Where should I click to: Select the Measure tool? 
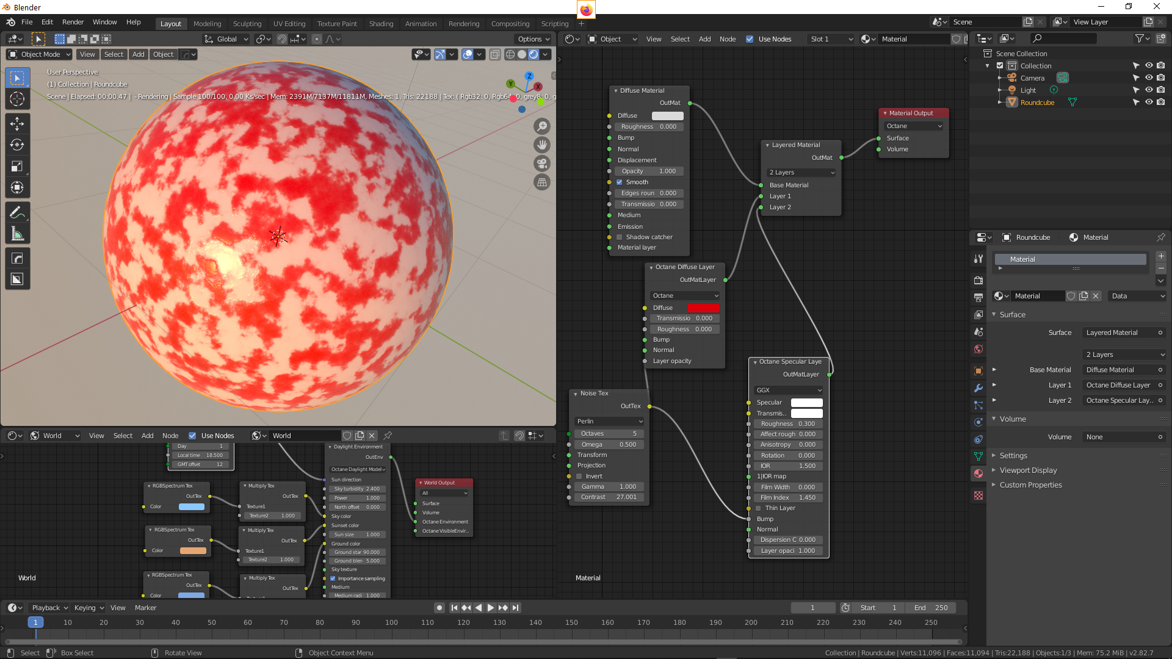pyautogui.click(x=17, y=234)
